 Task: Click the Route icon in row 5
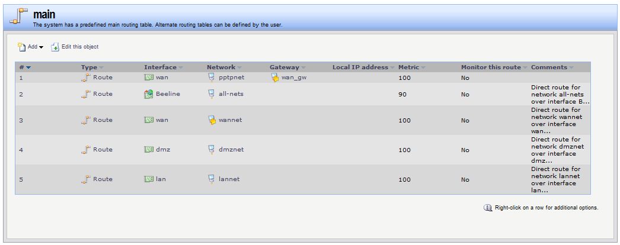click(x=86, y=179)
